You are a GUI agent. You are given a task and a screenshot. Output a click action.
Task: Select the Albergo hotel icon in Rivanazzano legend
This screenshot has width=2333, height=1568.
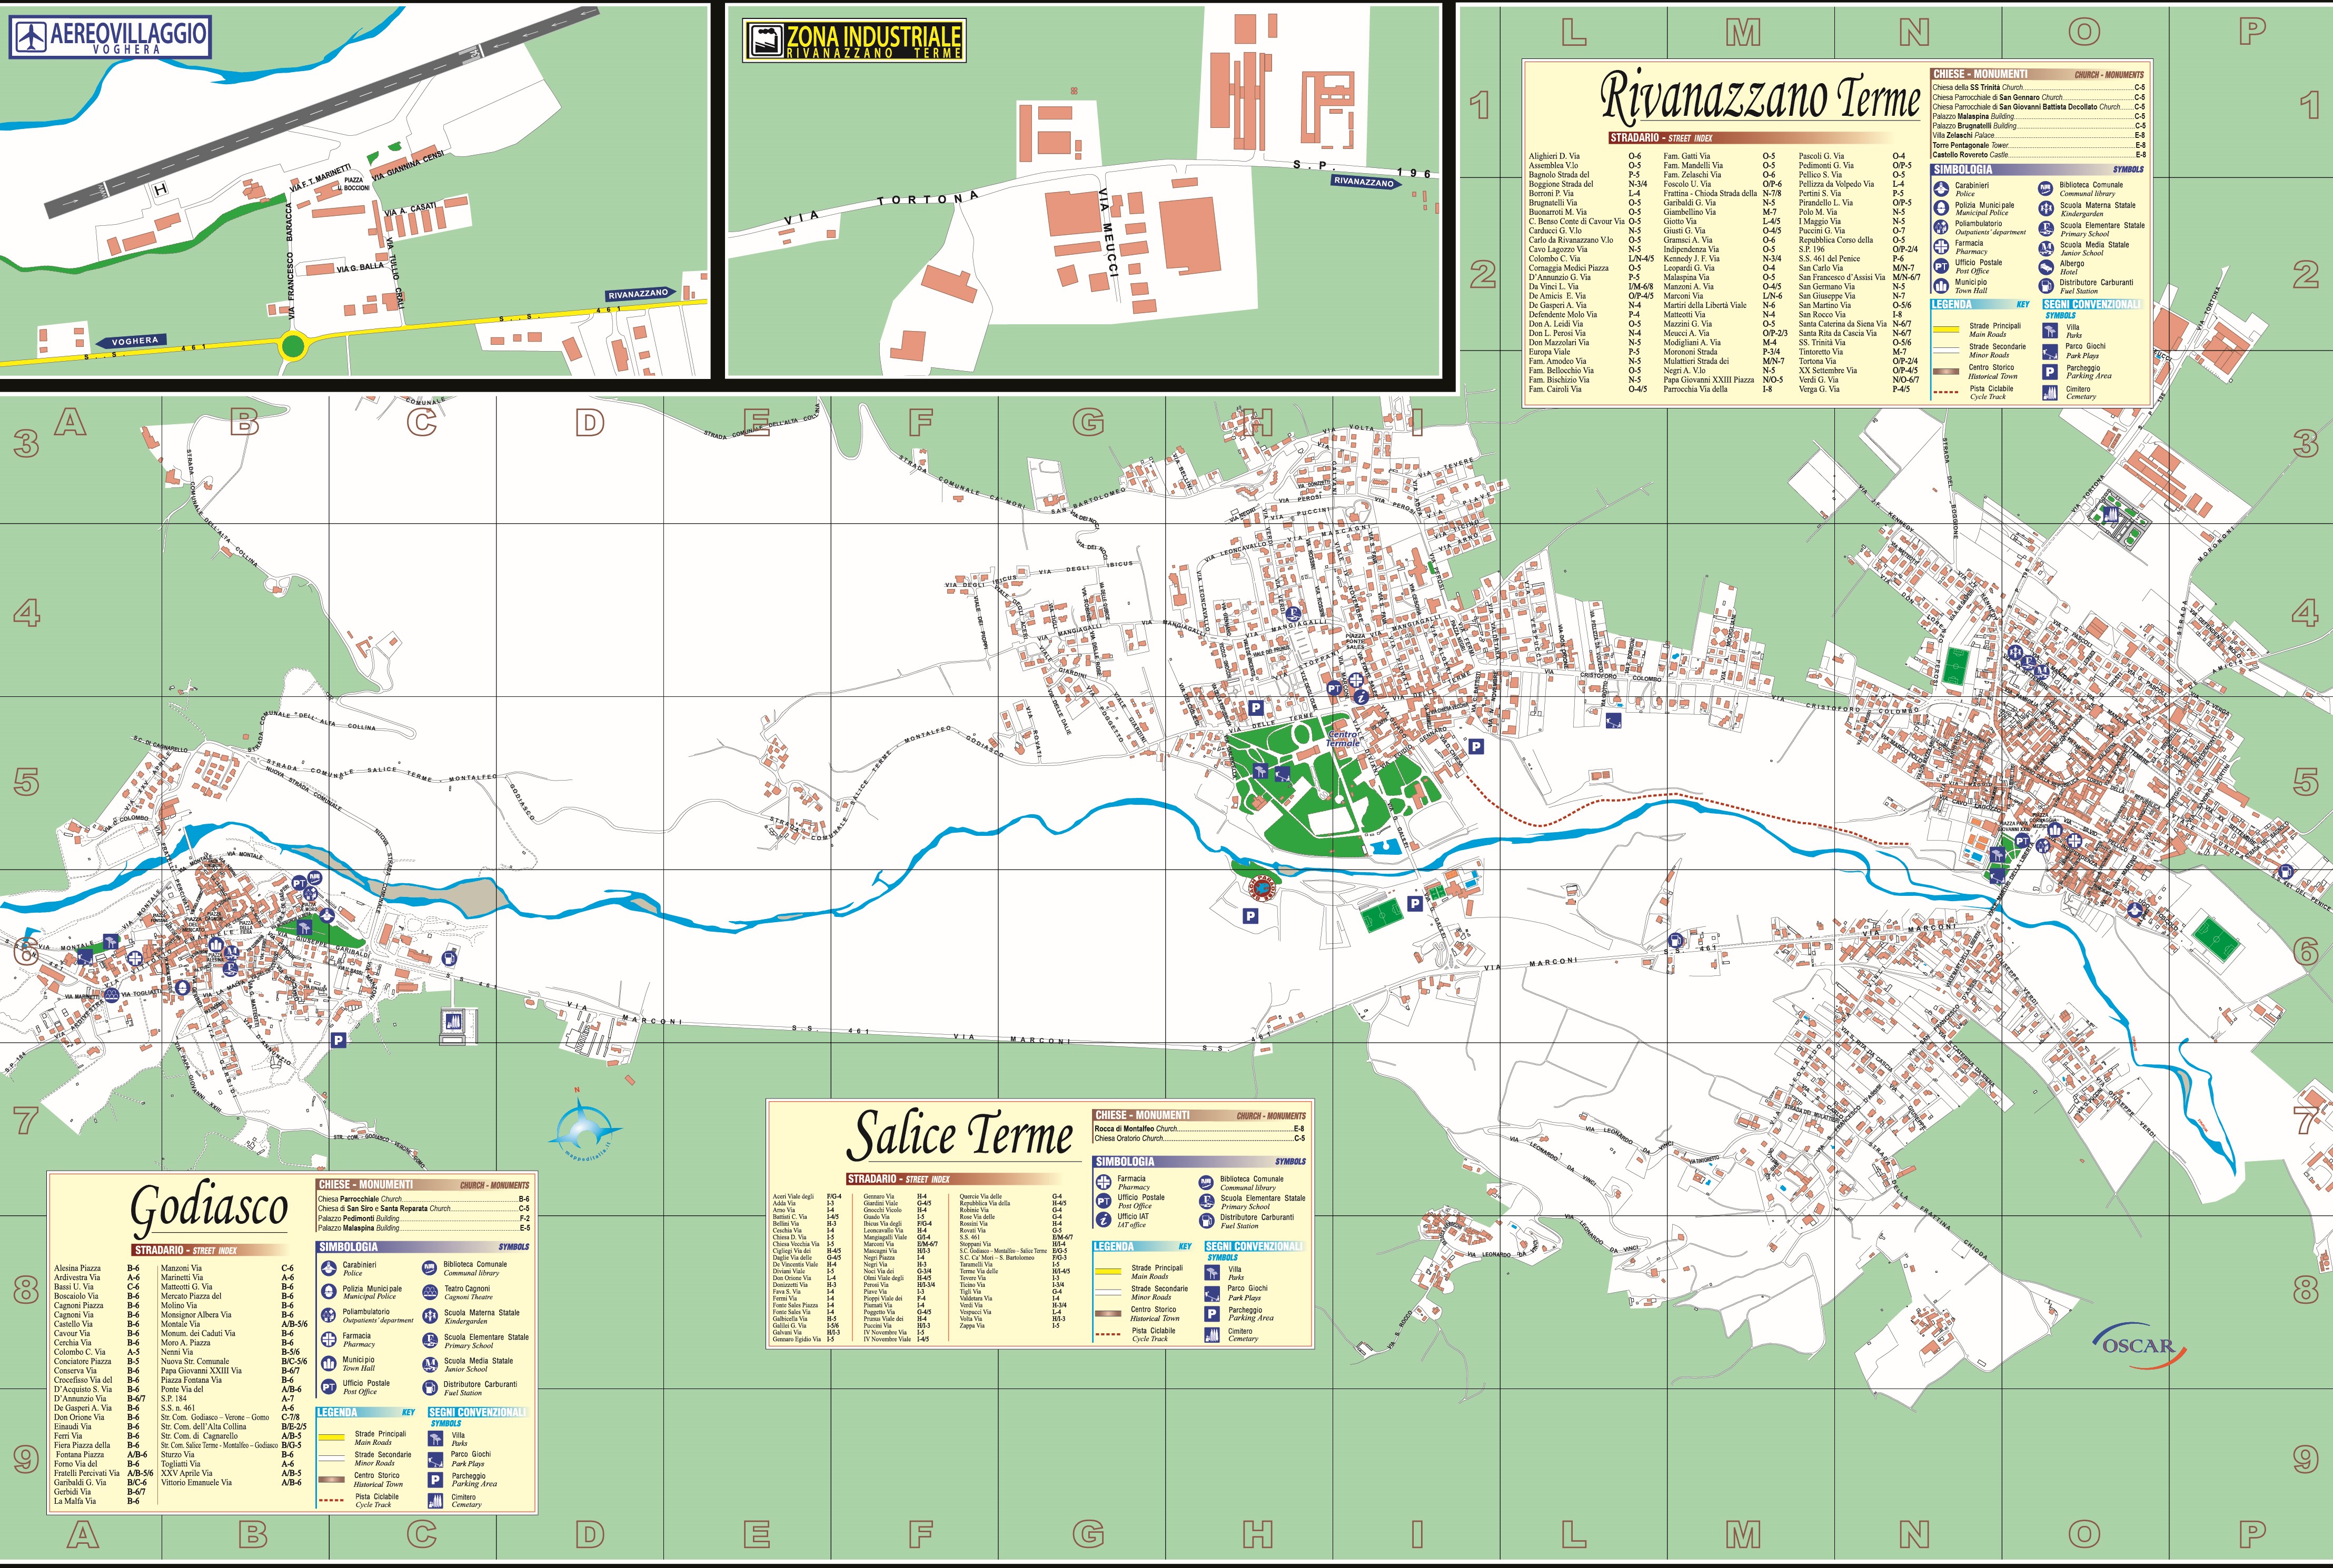(2046, 268)
